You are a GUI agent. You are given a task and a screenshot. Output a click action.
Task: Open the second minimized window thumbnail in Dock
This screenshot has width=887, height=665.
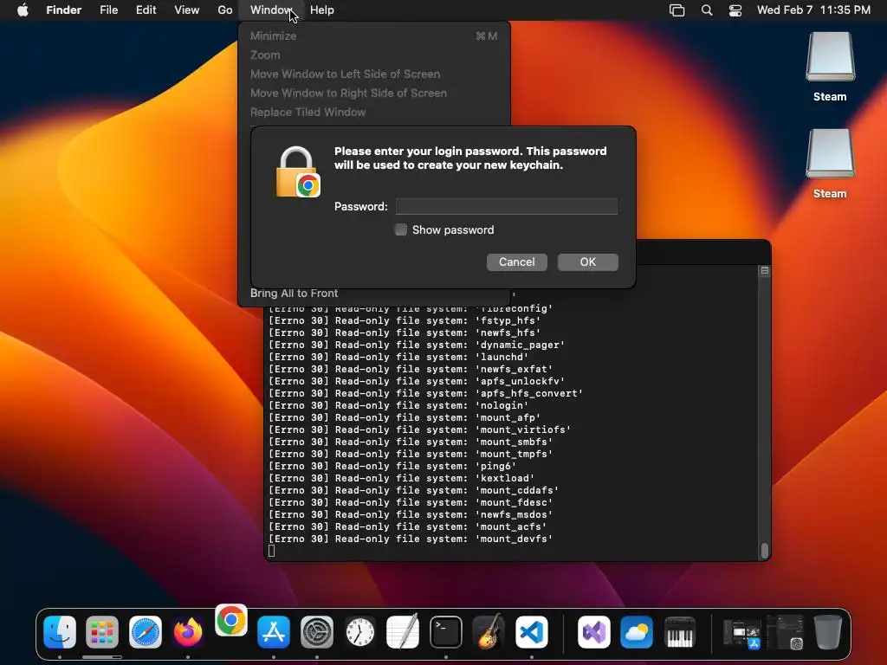click(785, 632)
